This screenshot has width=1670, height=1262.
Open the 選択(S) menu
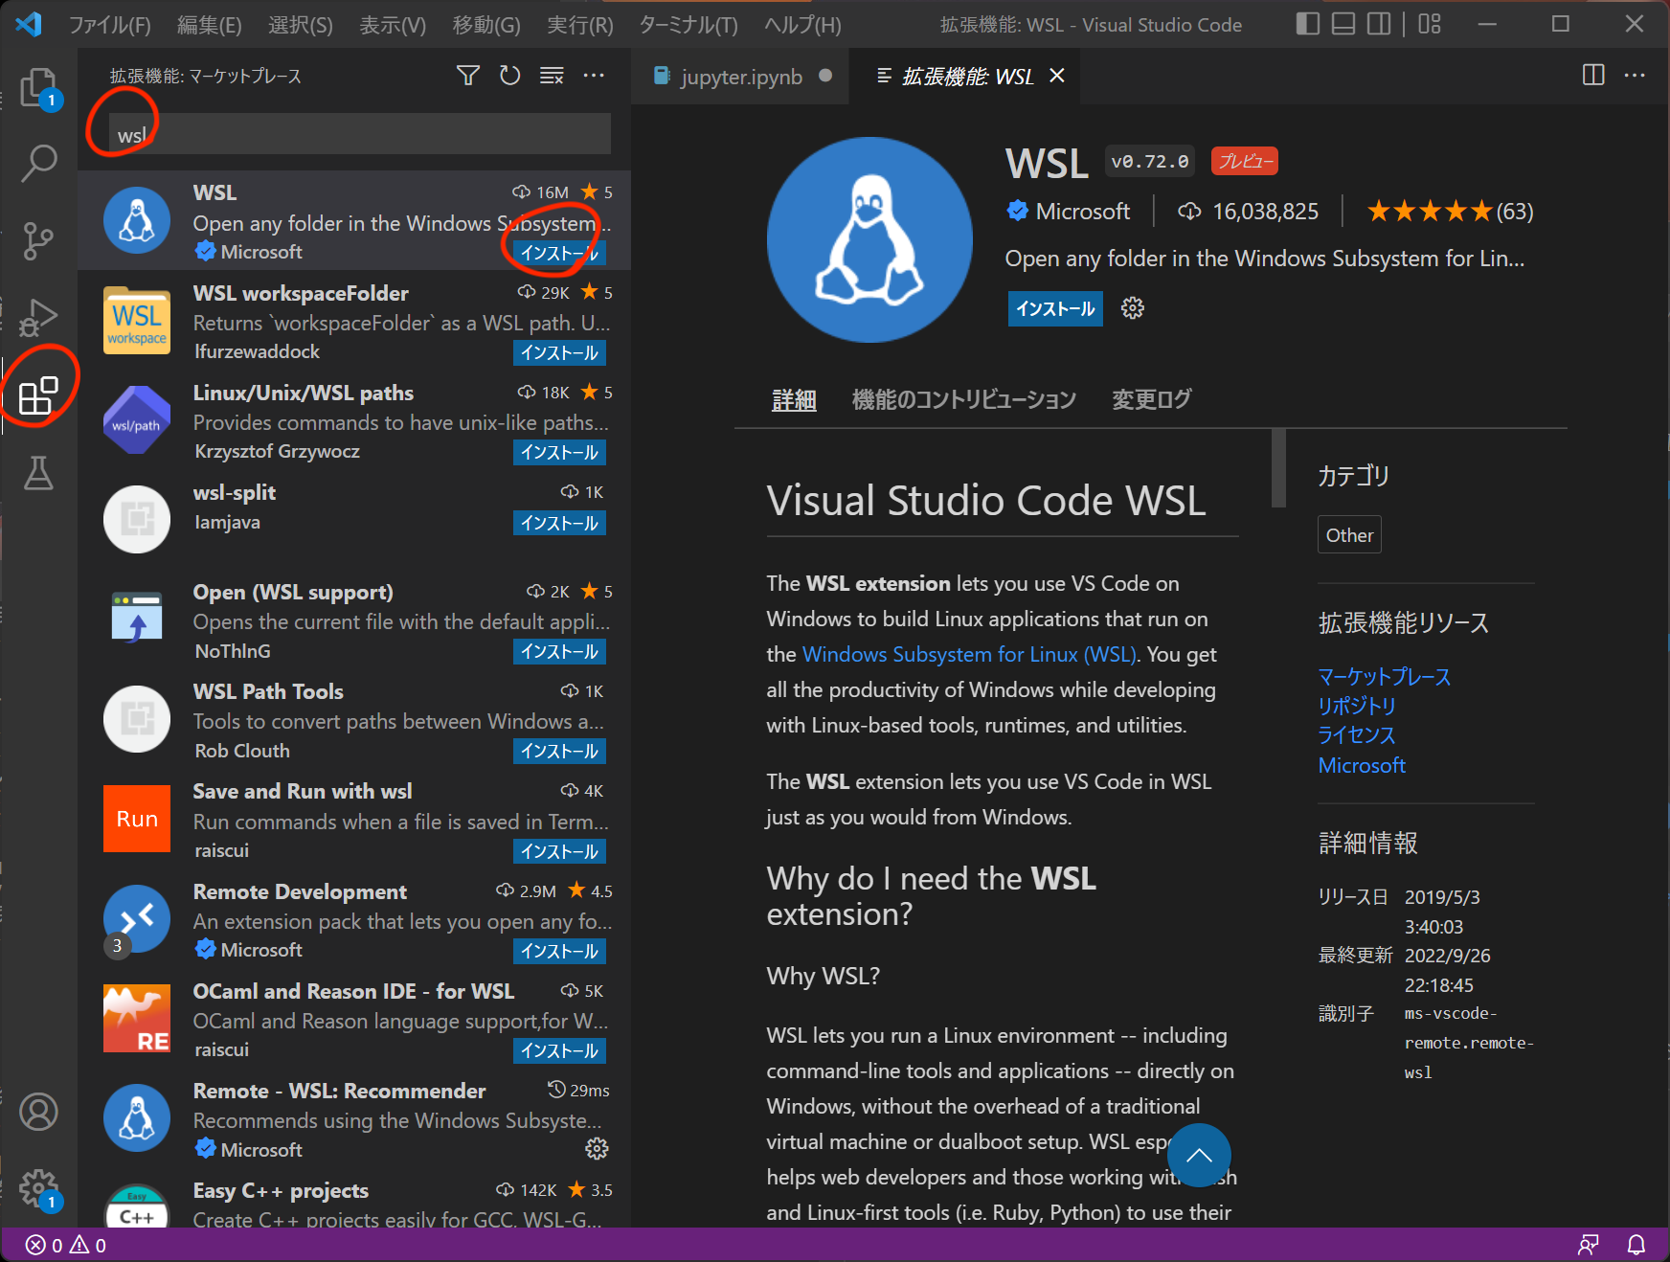(301, 25)
